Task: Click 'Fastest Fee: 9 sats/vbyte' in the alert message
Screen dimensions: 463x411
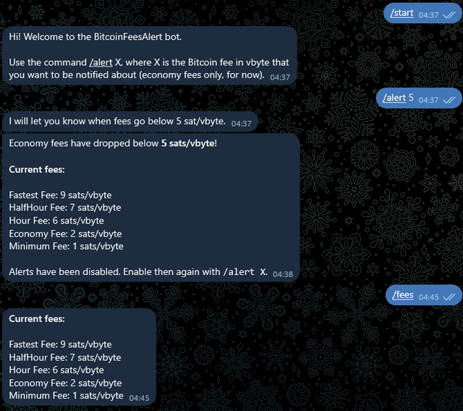Action: pos(60,195)
